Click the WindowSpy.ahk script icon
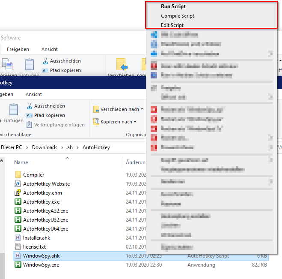 point(18,255)
